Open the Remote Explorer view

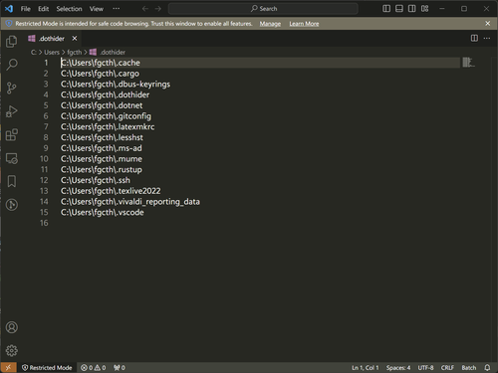click(x=12, y=158)
